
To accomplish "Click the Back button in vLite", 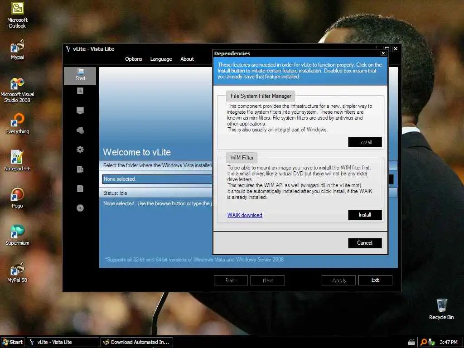I will point(231,280).
